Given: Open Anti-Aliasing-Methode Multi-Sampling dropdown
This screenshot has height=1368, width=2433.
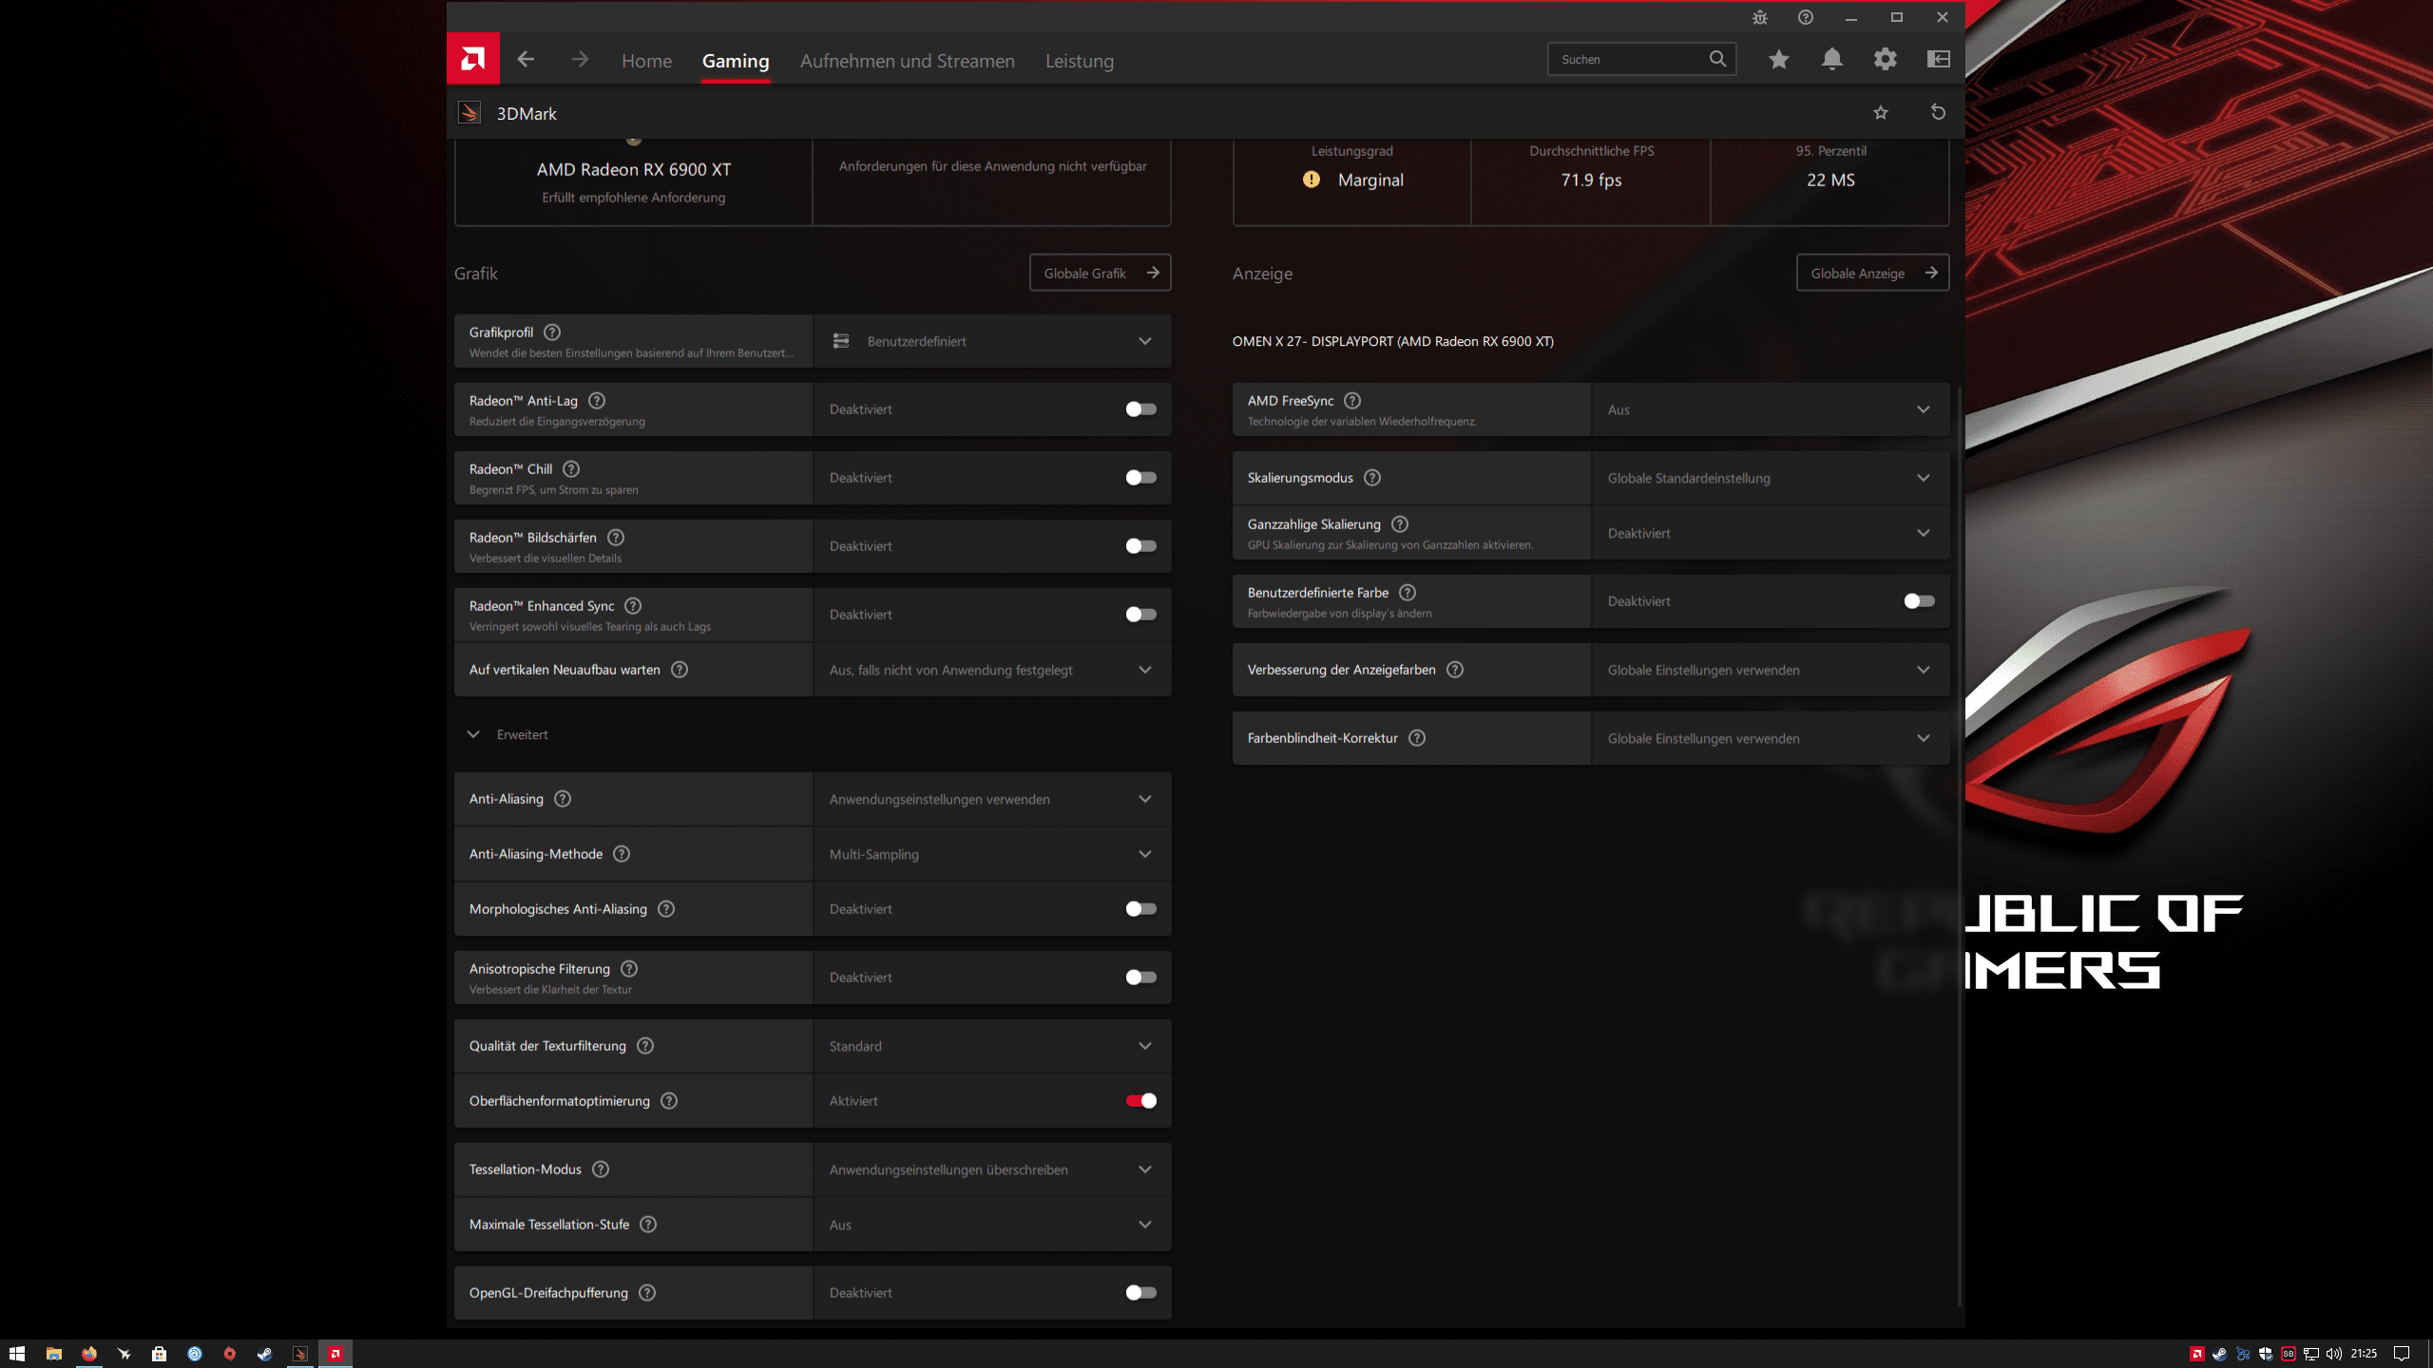Looking at the screenshot, I should (x=992, y=854).
